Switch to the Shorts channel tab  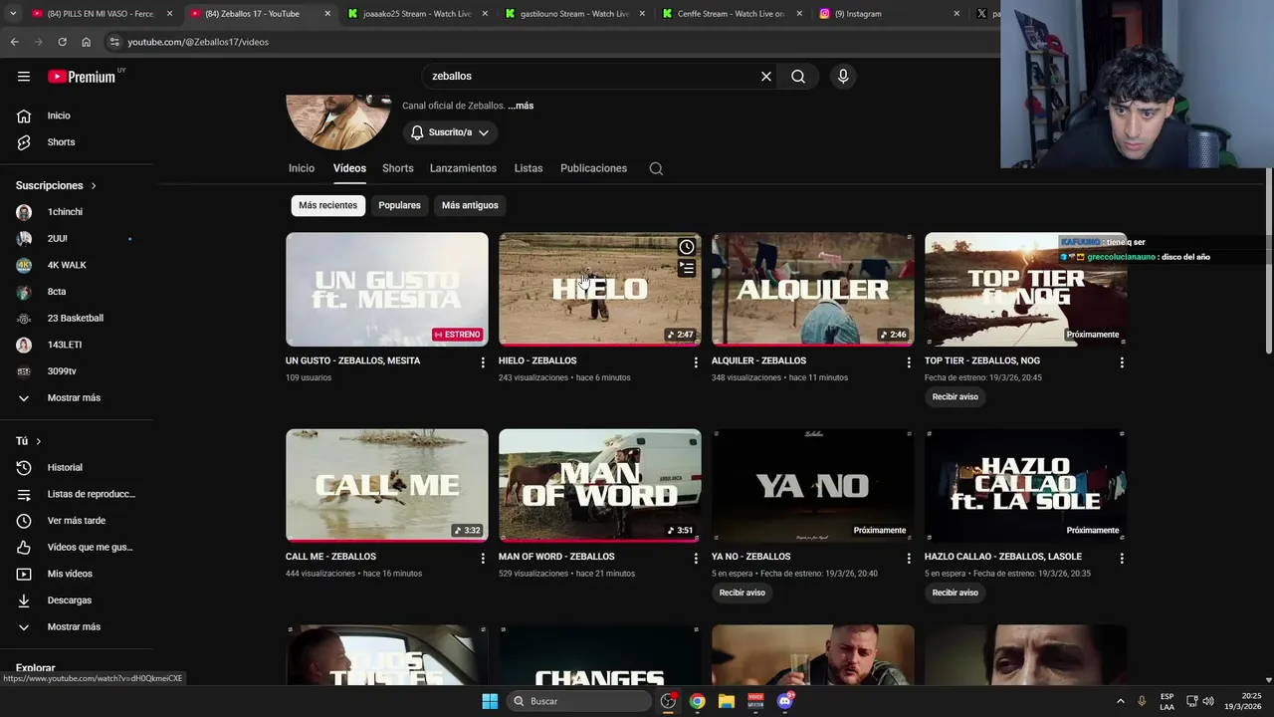coord(398,168)
